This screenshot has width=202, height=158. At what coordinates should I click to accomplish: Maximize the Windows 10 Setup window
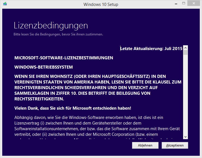pos(184,3)
